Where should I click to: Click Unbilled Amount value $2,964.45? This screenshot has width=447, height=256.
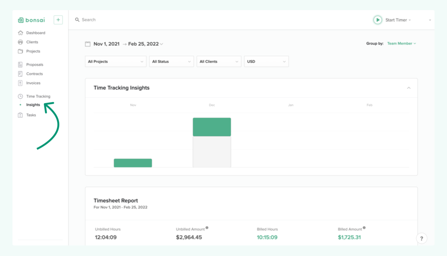[x=189, y=237]
